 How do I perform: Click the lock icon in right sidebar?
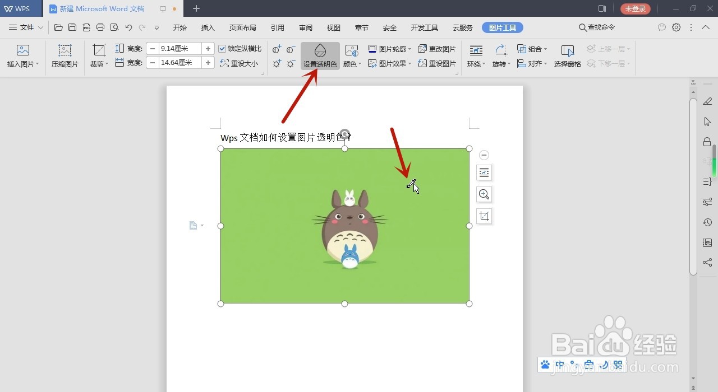707,142
